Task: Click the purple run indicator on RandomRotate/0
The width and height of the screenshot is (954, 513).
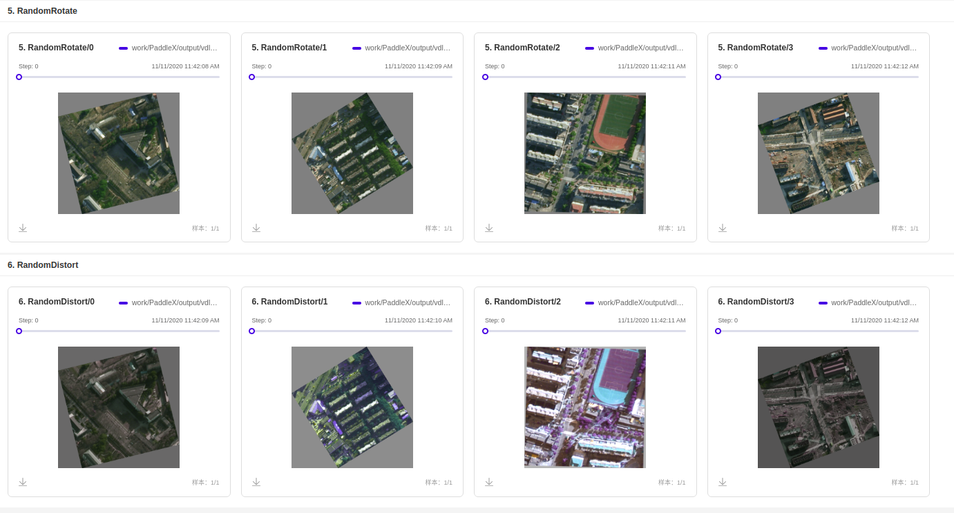Action: 123,48
